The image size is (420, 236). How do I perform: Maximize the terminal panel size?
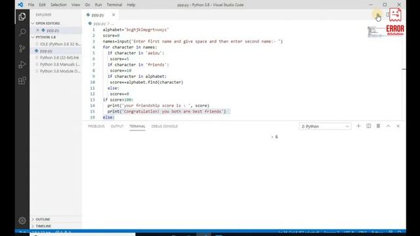point(388,126)
